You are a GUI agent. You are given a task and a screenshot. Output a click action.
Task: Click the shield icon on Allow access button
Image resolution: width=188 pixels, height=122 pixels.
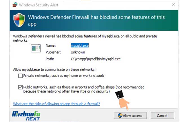tap(120, 116)
